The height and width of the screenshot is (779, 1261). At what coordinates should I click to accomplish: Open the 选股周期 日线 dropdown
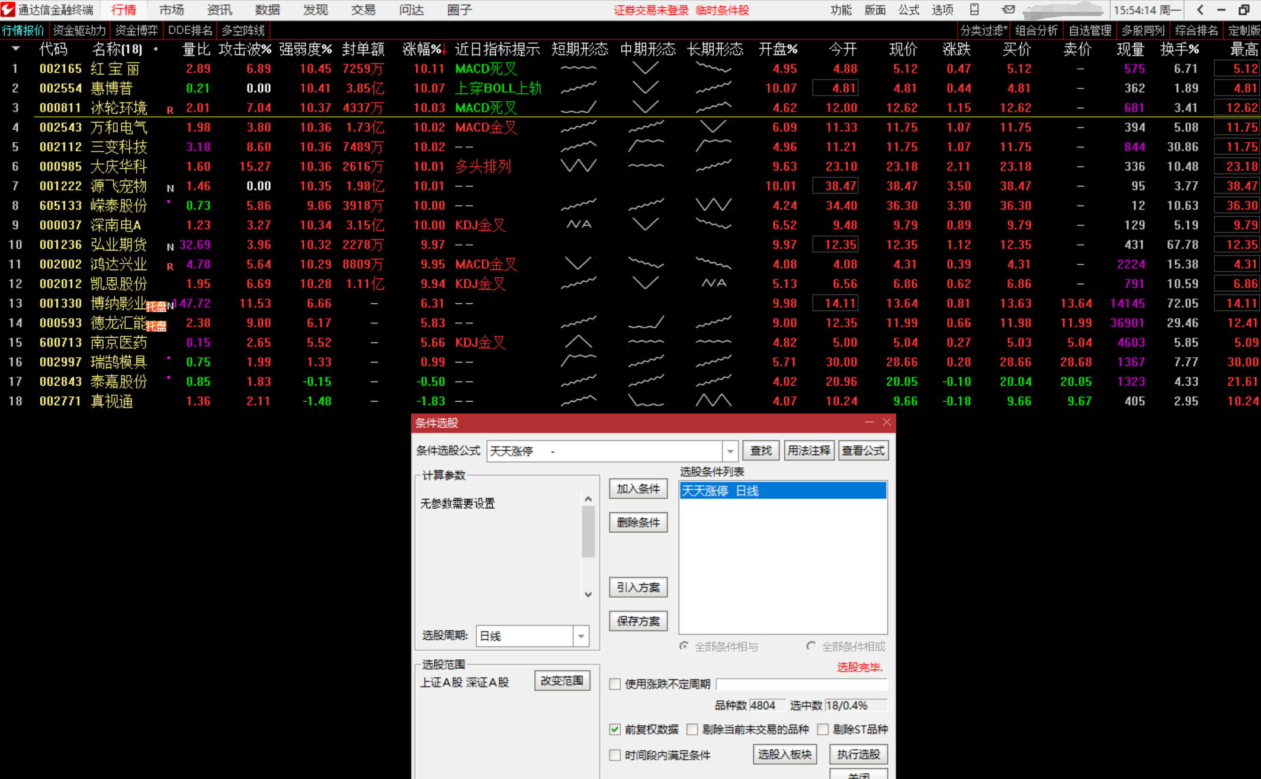click(x=581, y=636)
